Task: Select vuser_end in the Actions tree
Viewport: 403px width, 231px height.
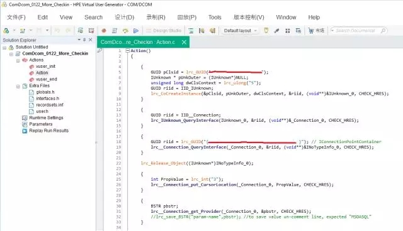Action: click(x=46, y=79)
